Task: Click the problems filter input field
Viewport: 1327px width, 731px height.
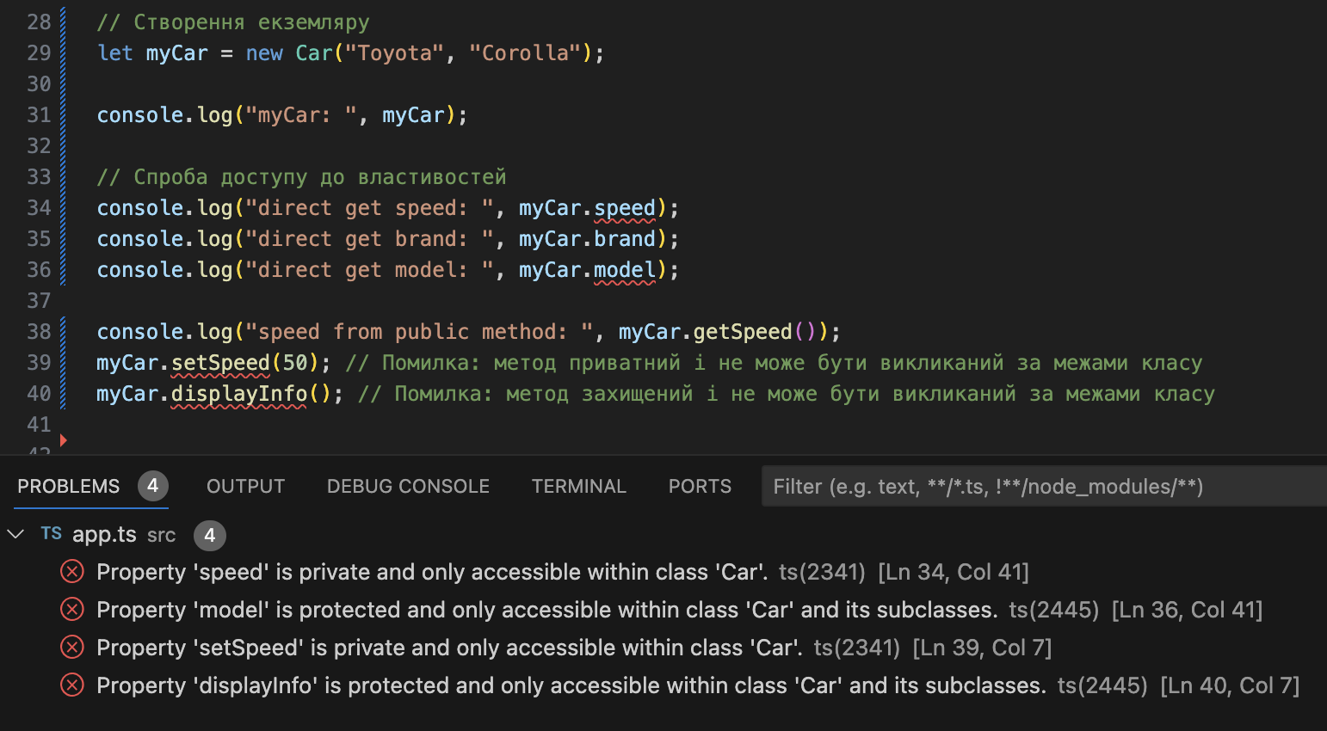Action: 1033,487
